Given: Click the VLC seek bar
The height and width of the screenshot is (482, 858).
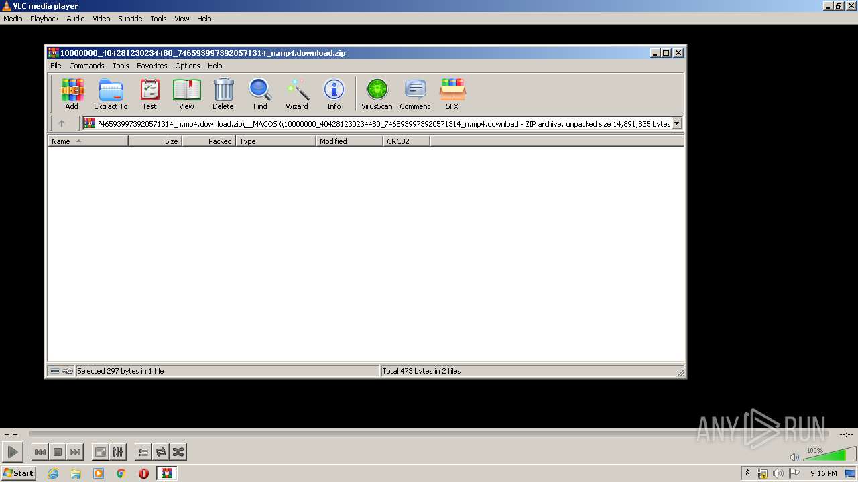Looking at the screenshot, I should [x=429, y=434].
